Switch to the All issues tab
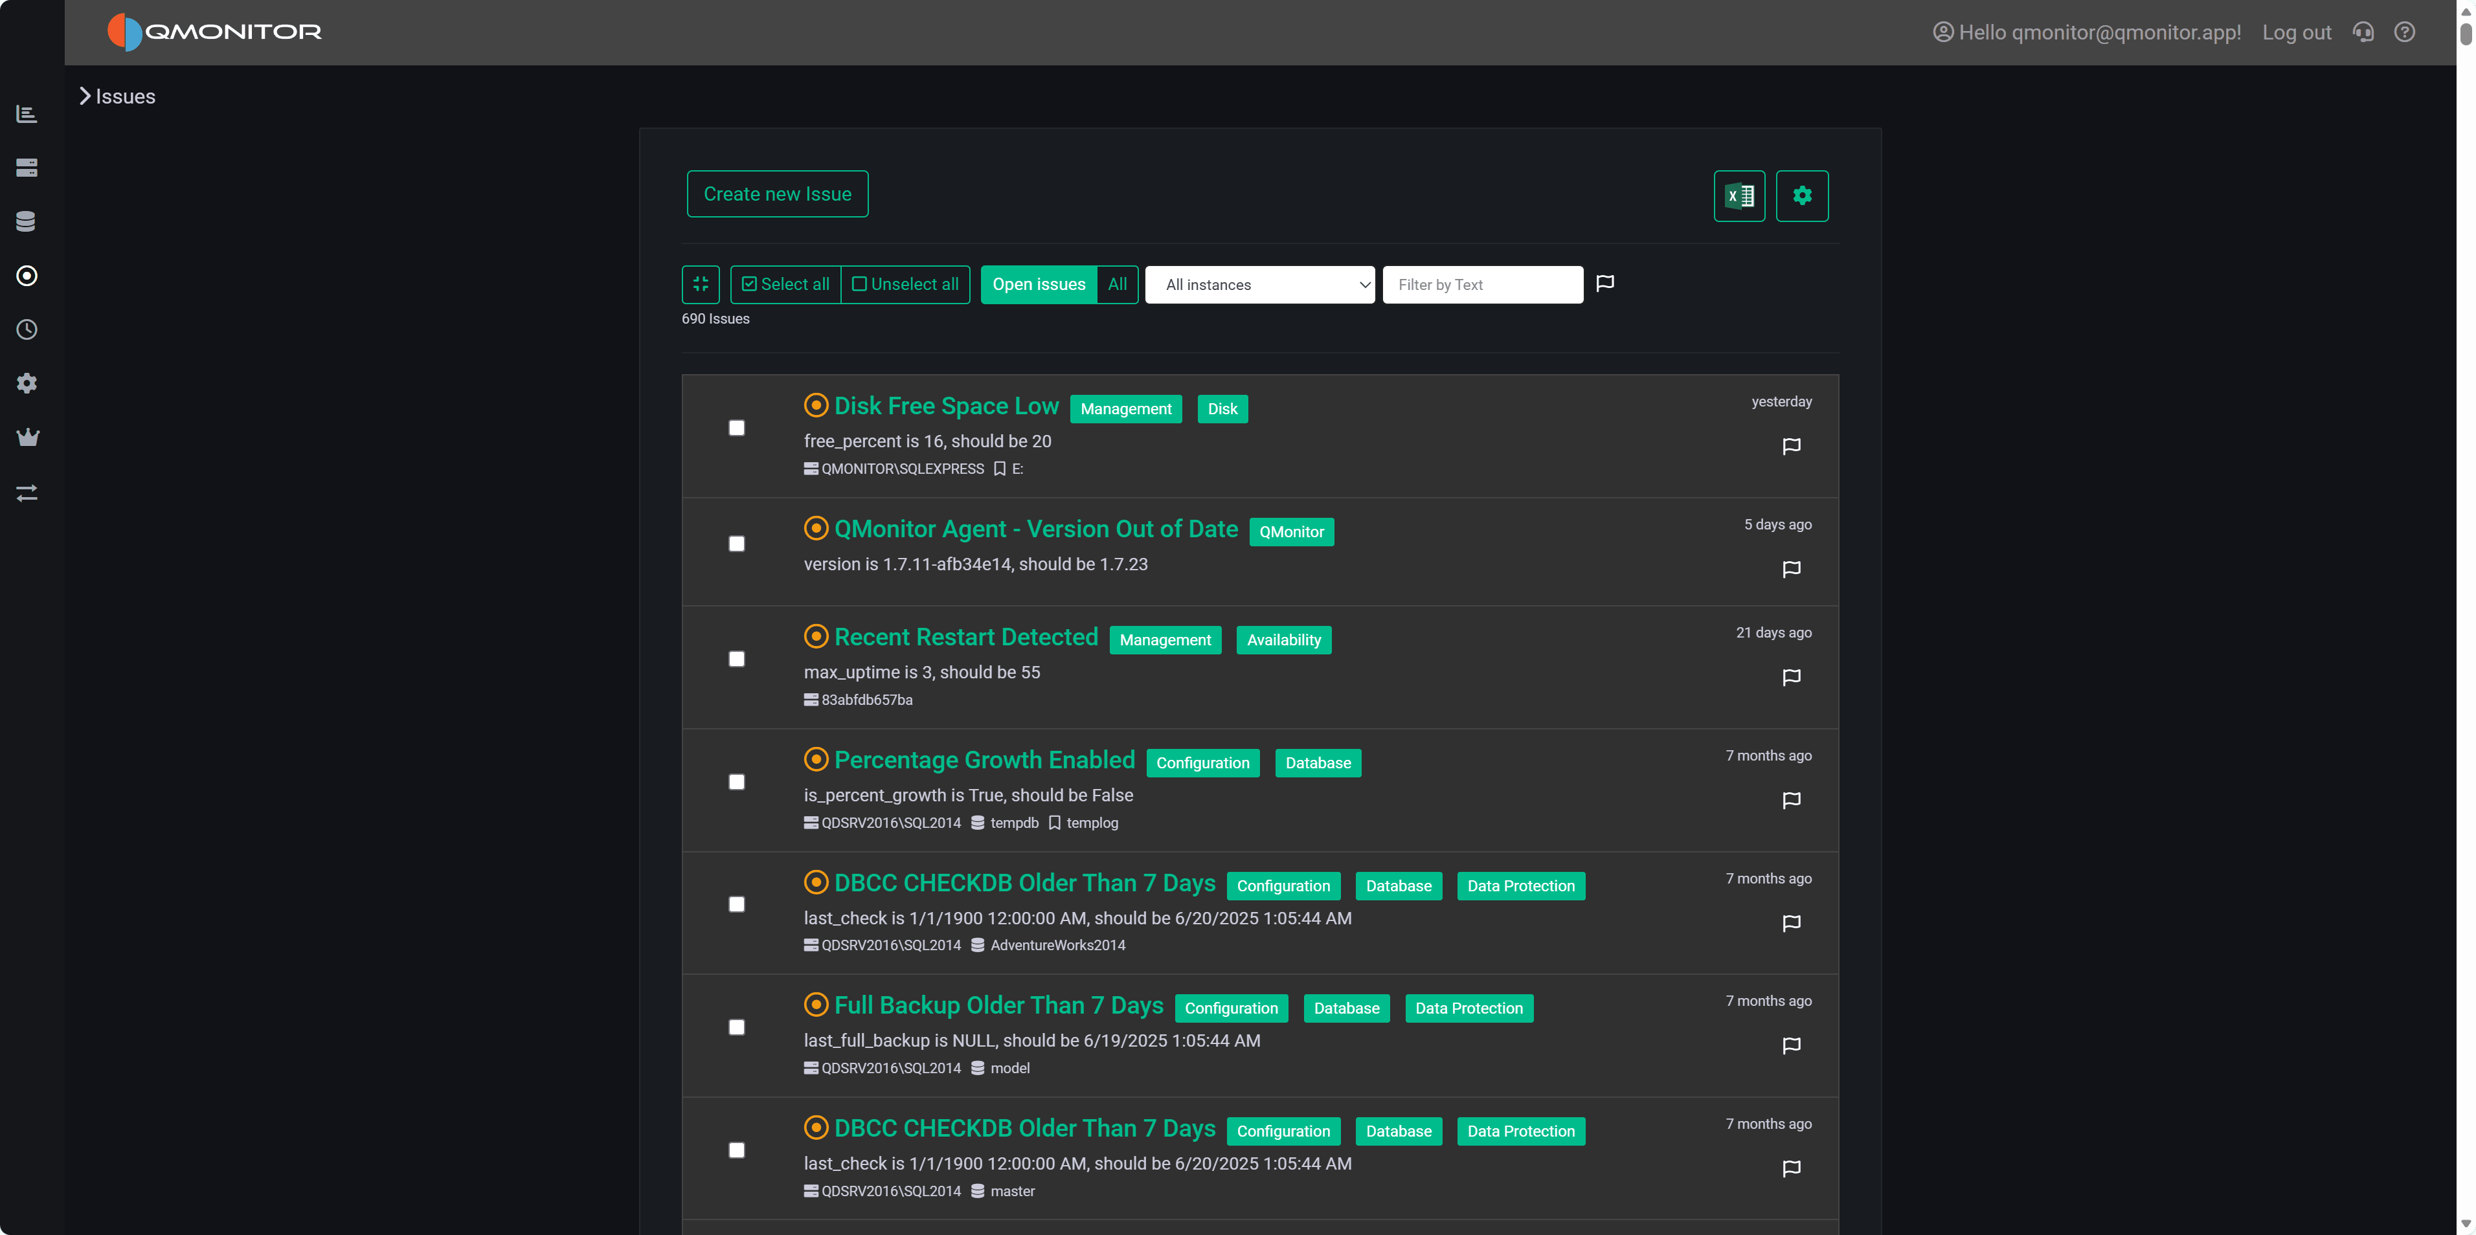The height and width of the screenshot is (1235, 2476). [x=1116, y=285]
